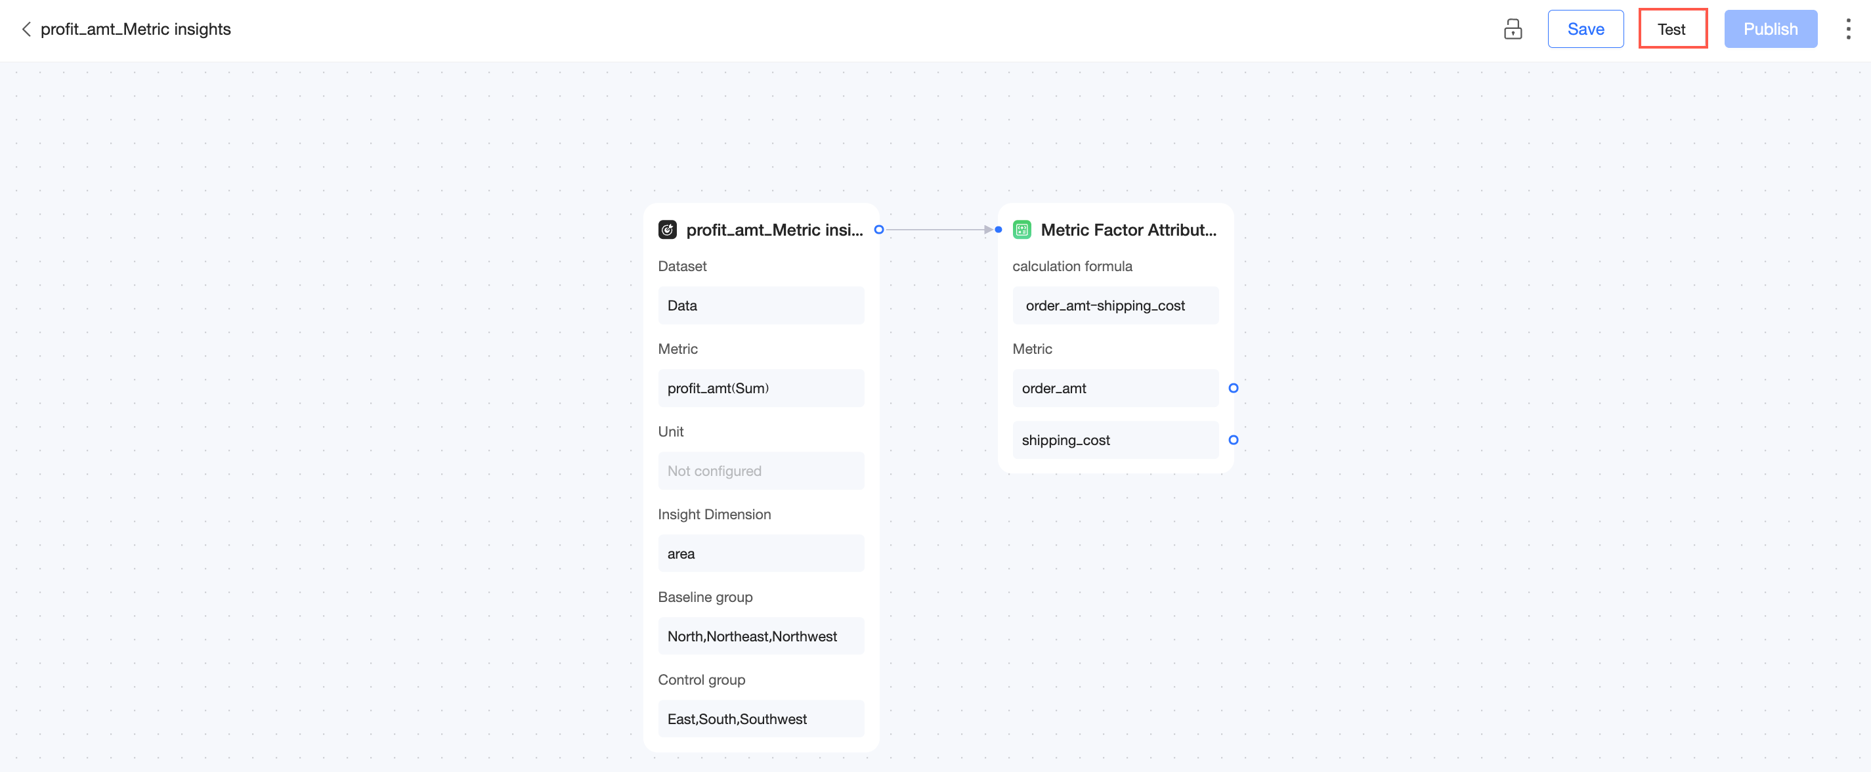
Task: Open the profit_amt(Sum) metric field
Action: tap(760, 388)
